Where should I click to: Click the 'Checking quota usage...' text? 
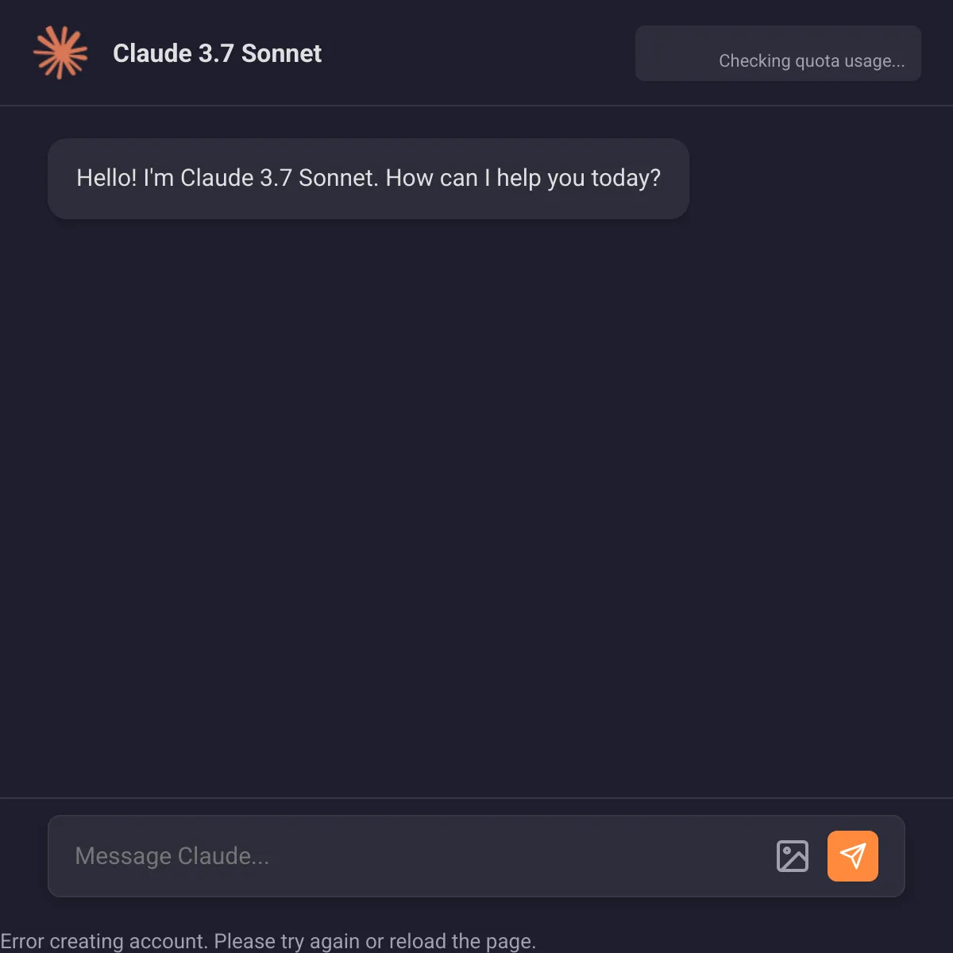click(x=812, y=61)
